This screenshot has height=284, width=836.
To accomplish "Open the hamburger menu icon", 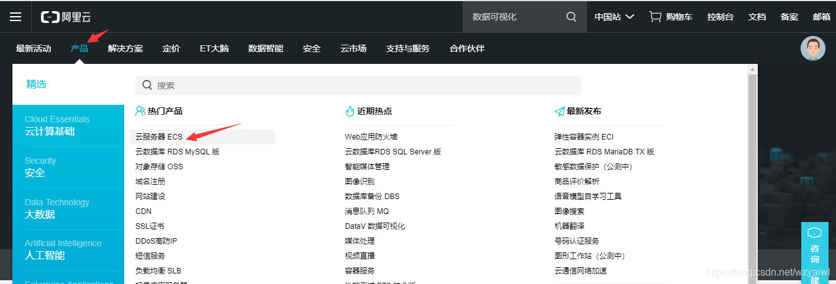I will coord(16,17).
